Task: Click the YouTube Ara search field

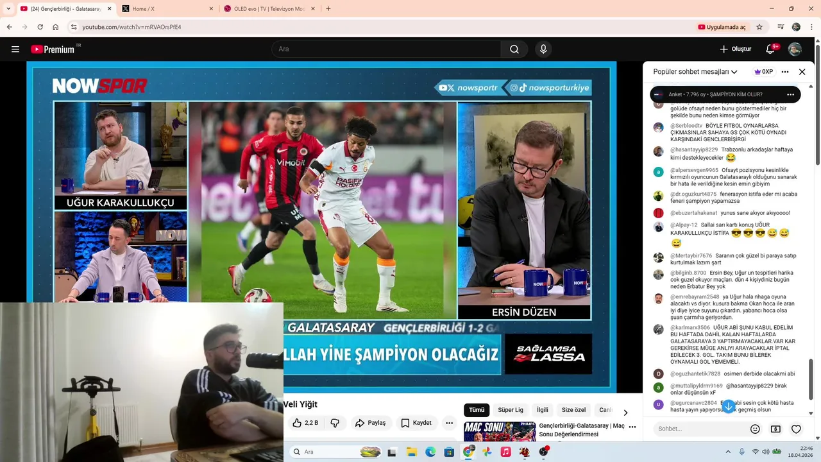Action: pos(387,49)
